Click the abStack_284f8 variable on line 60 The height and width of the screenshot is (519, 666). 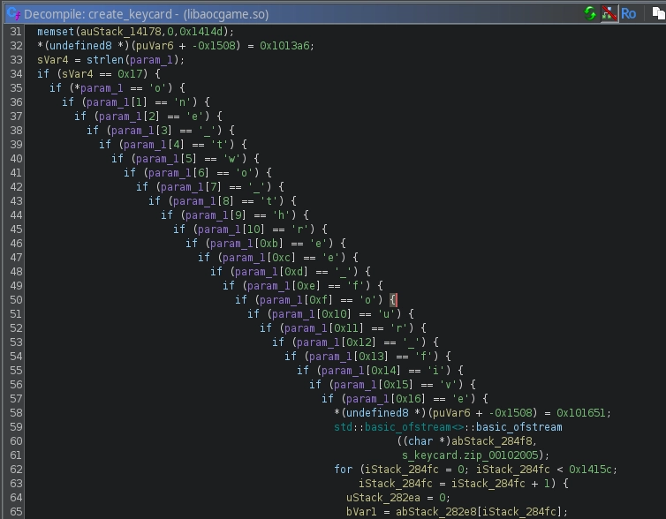(x=496, y=441)
